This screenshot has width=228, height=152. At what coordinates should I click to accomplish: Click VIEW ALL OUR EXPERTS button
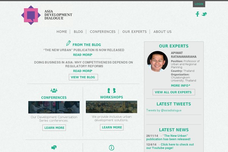point(174,92)
